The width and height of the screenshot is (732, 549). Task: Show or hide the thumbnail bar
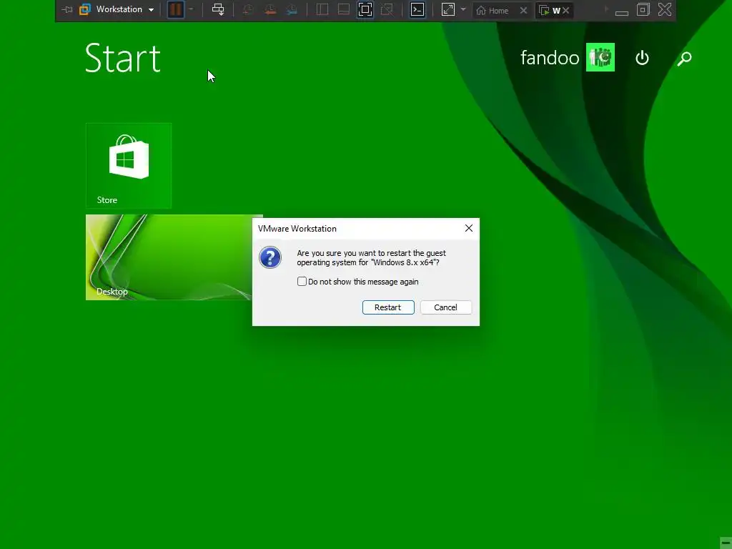pos(344,10)
